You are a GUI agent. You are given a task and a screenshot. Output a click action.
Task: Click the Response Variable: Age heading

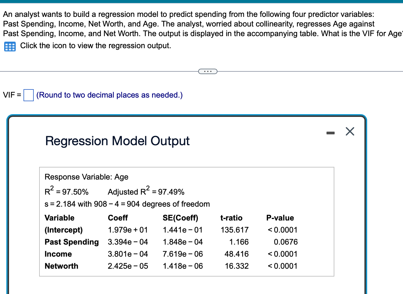click(86, 177)
